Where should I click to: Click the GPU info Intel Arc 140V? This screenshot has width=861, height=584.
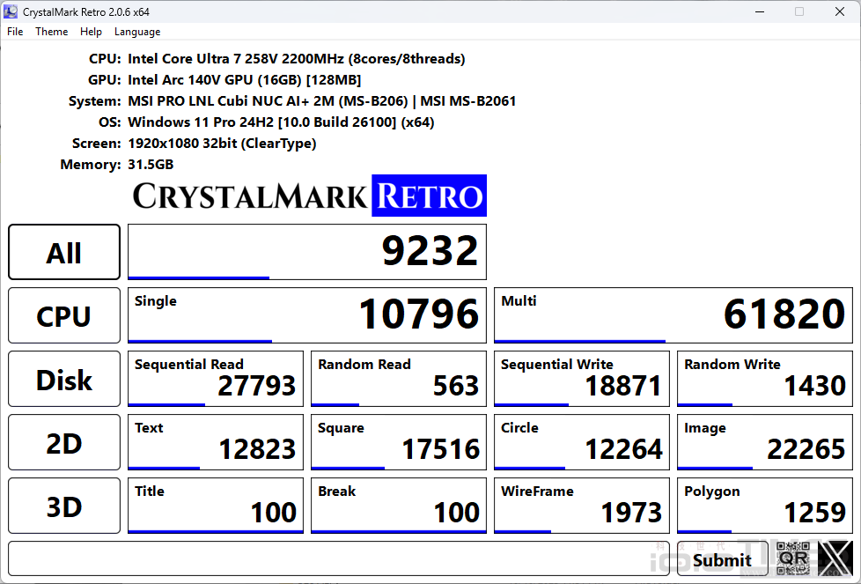[x=245, y=80]
